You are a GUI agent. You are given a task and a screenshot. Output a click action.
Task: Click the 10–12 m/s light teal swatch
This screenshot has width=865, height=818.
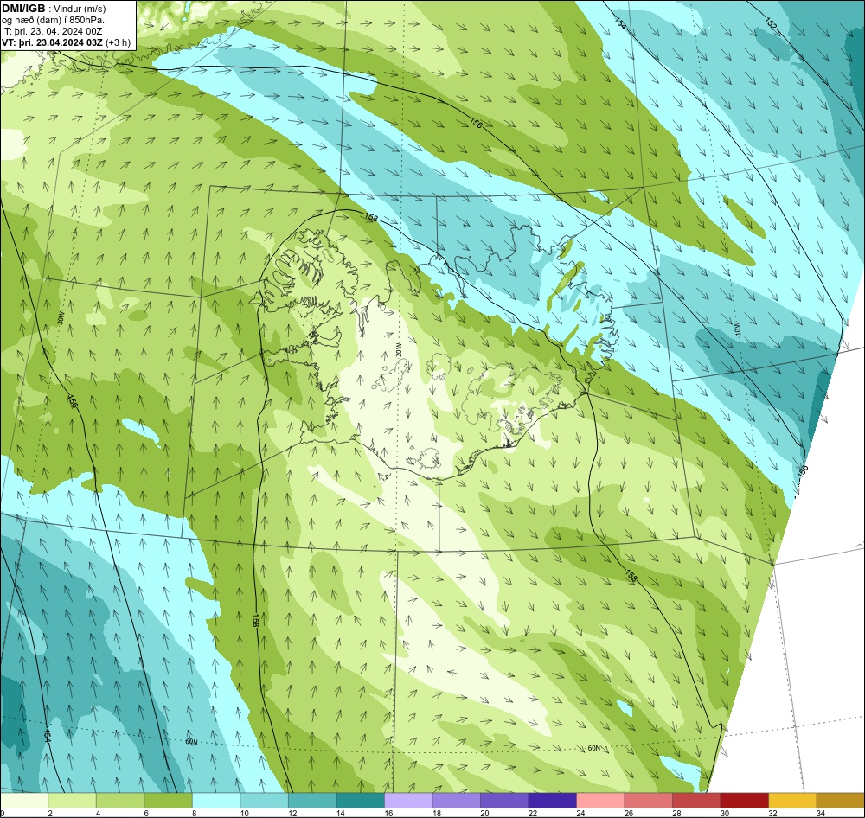pyautogui.click(x=264, y=801)
